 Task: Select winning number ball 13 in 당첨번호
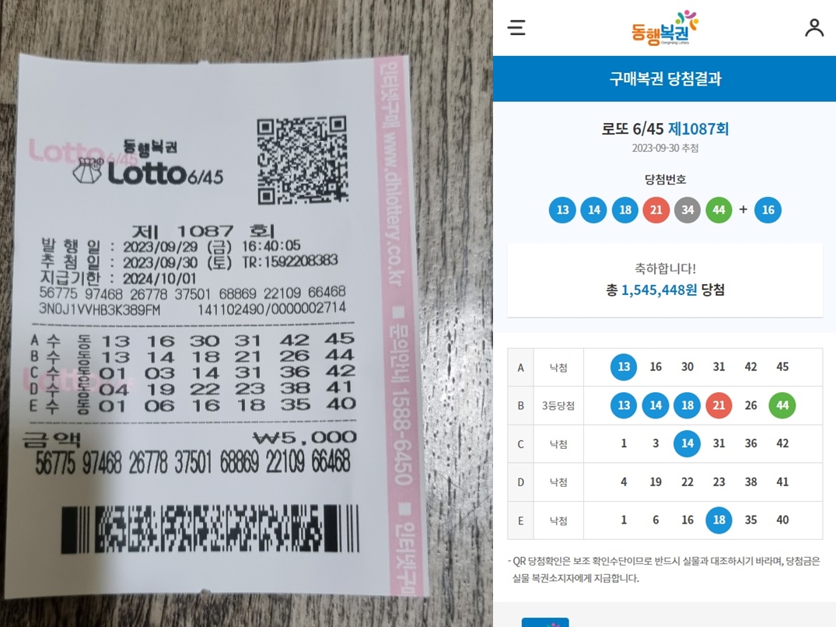pyautogui.click(x=562, y=209)
